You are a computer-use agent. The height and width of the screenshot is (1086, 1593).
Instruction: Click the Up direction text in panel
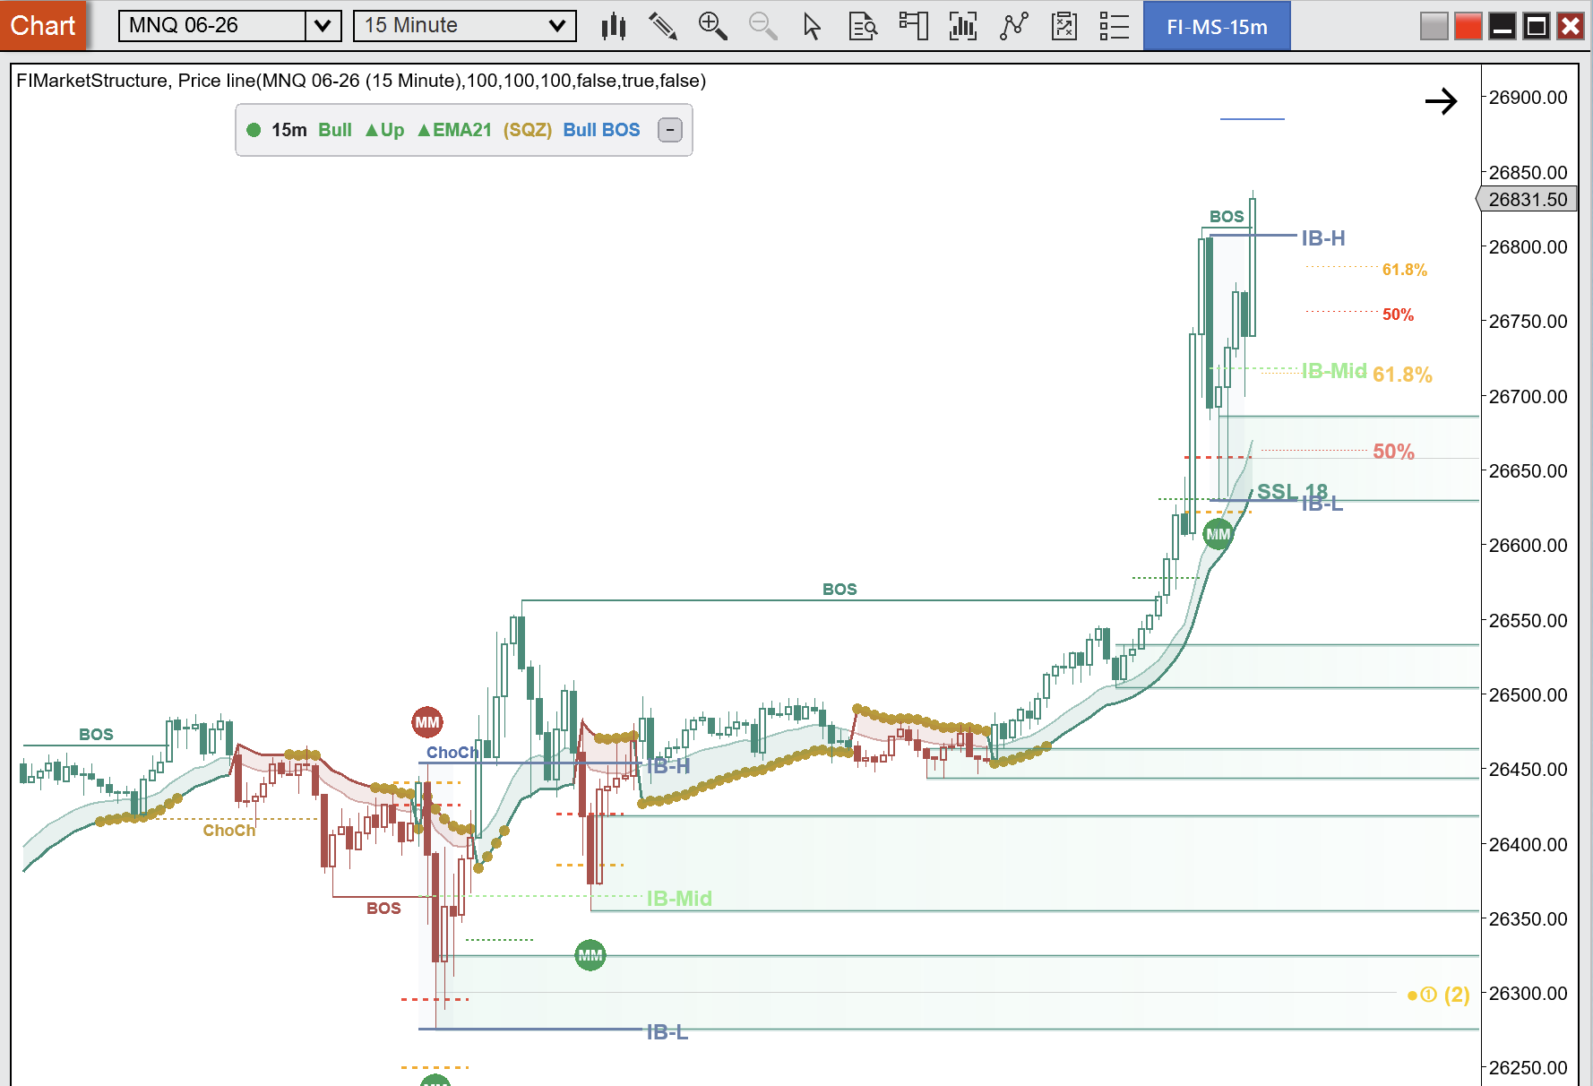click(x=385, y=130)
